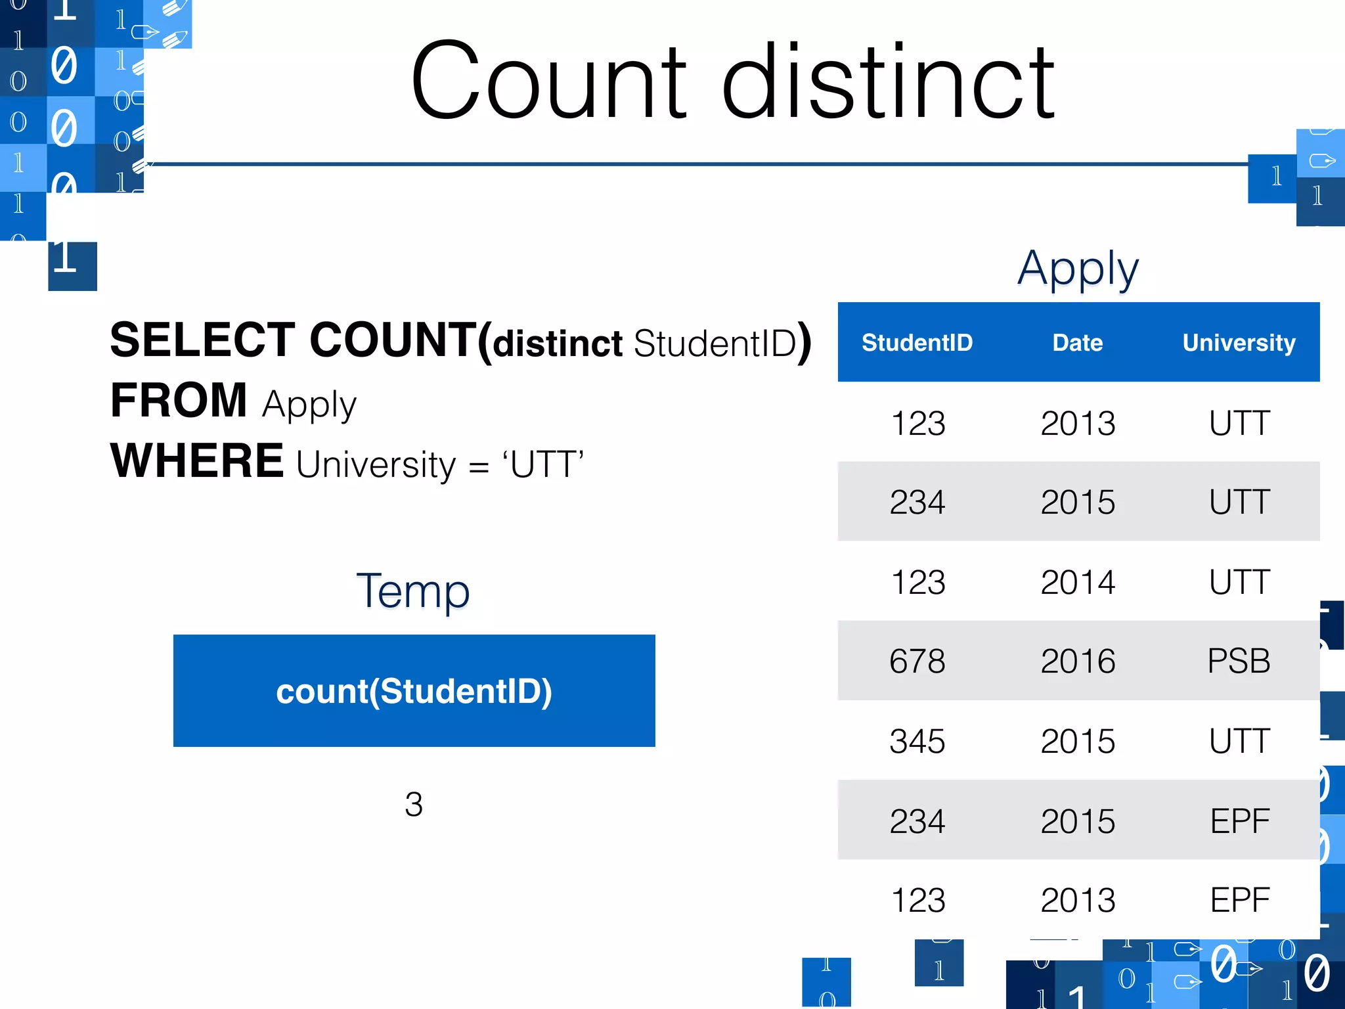
Task: Click the pen nib icon beside the title line's right end
Action: pyautogui.click(x=1321, y=160)
